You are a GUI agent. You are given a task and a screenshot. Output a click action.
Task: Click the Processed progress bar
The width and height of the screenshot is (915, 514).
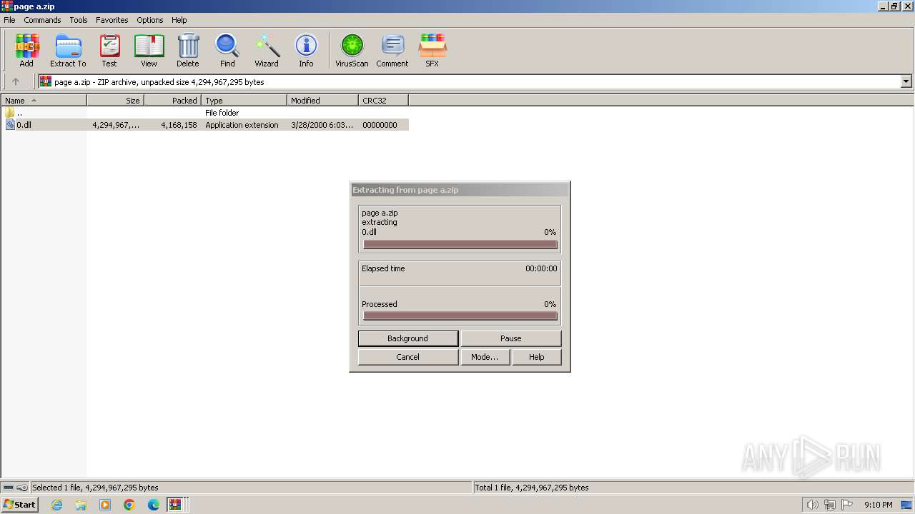(x=460, y=316)
